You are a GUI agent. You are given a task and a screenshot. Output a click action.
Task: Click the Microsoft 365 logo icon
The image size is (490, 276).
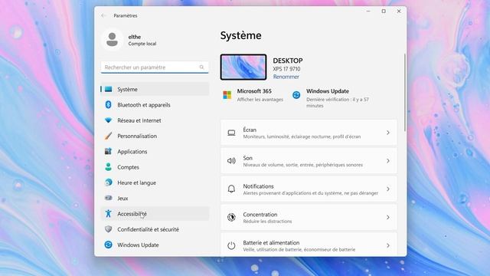click(x=227, y=95)
